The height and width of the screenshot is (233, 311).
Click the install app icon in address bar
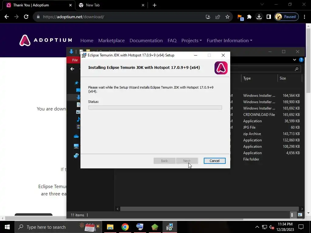coord(208,17)
